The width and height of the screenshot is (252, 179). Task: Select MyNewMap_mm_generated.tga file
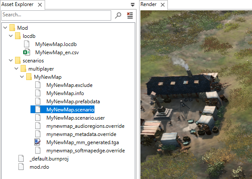[82, 142]
